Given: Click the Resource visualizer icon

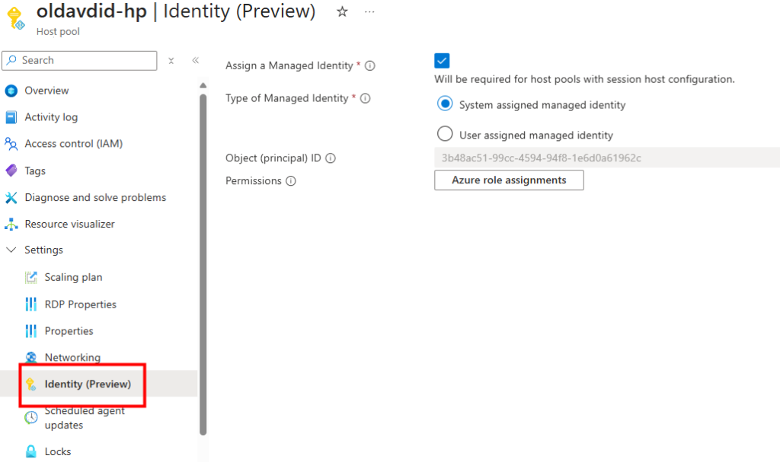Looking at the screenshot, I should 11,225.
